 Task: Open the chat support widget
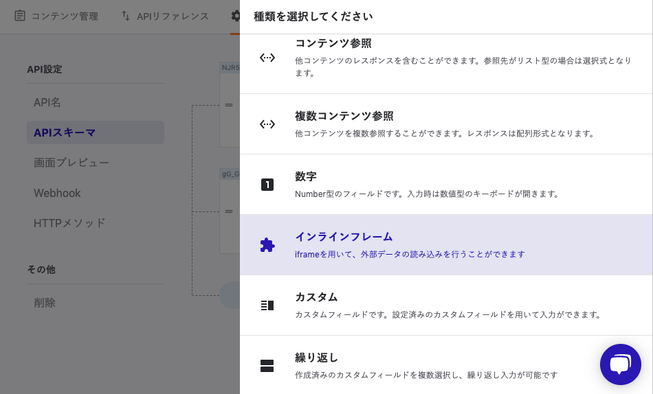(x=620, y=364)
